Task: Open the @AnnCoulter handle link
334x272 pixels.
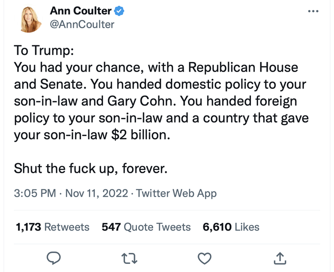Action: 82,24
